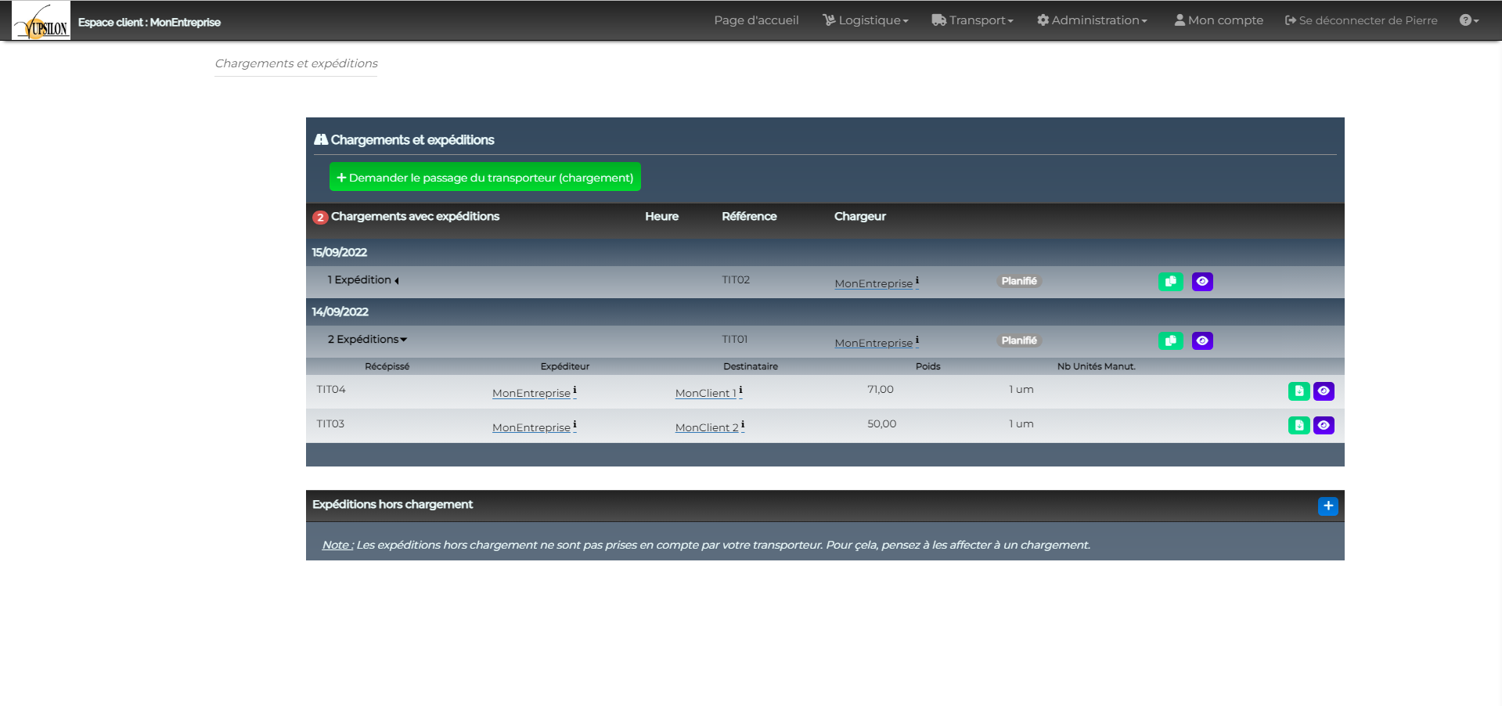The image size is (1502, 706).
Task: Click blue plus in Expéditions hors chargement
Action: pyautogui.click(x=1327, y=506)
